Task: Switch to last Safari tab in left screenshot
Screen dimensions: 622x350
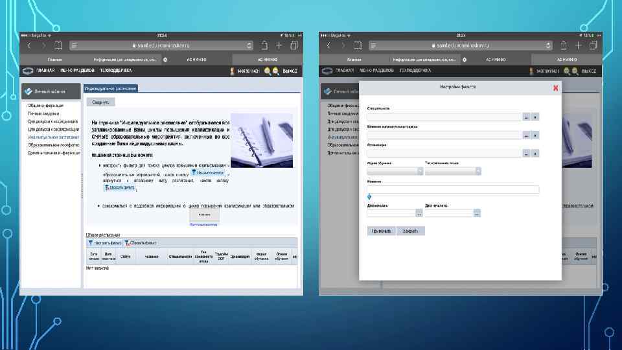Action: [268, 60]
